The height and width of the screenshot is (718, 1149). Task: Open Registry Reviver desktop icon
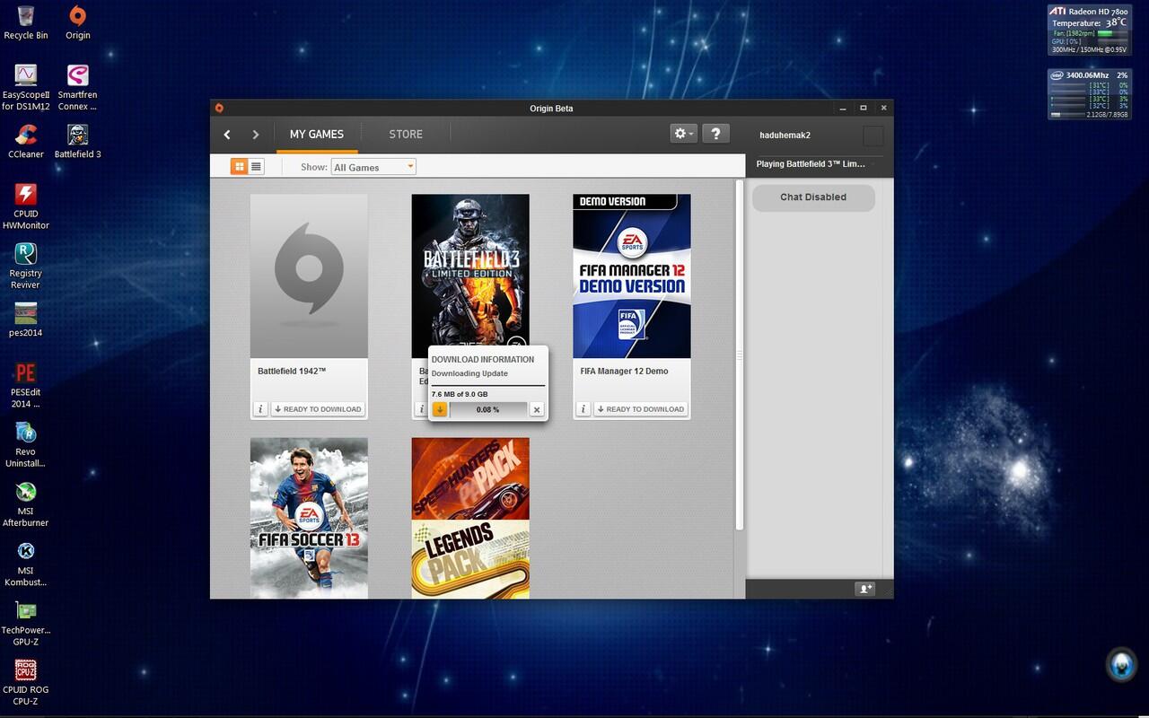[x=26, y=266]
